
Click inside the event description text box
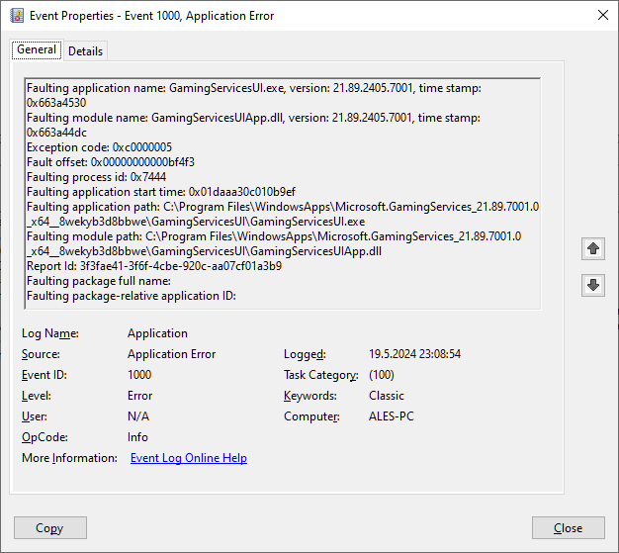point(282,194)
